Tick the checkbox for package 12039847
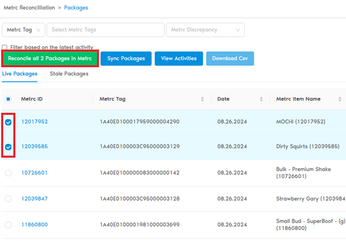 tap(9, 198)
